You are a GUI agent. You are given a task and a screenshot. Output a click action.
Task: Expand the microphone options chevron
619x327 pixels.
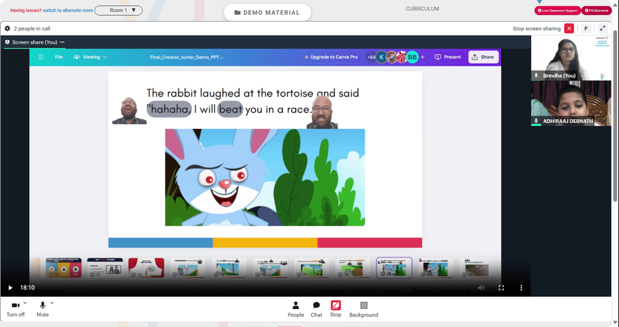point(52,303)
